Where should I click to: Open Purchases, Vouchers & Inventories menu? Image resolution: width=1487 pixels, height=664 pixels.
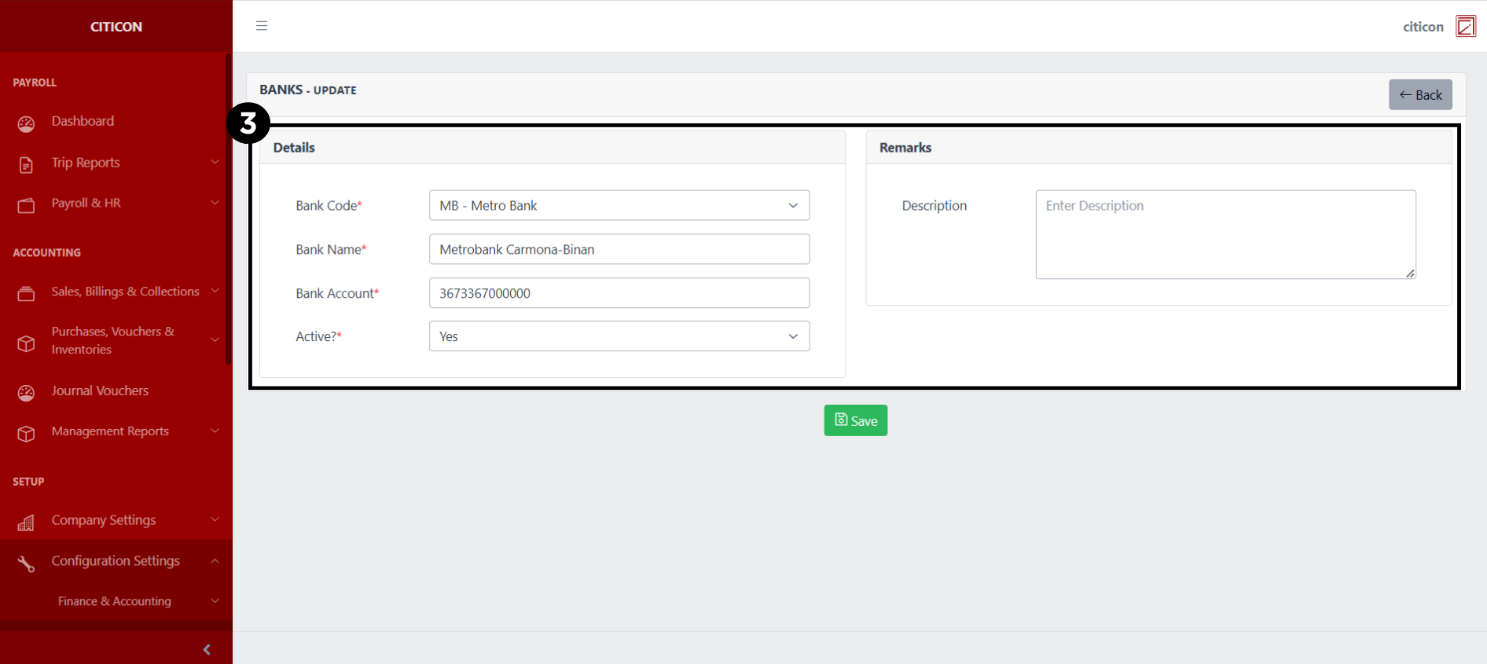pyautogui.click(x=112, y=340)
